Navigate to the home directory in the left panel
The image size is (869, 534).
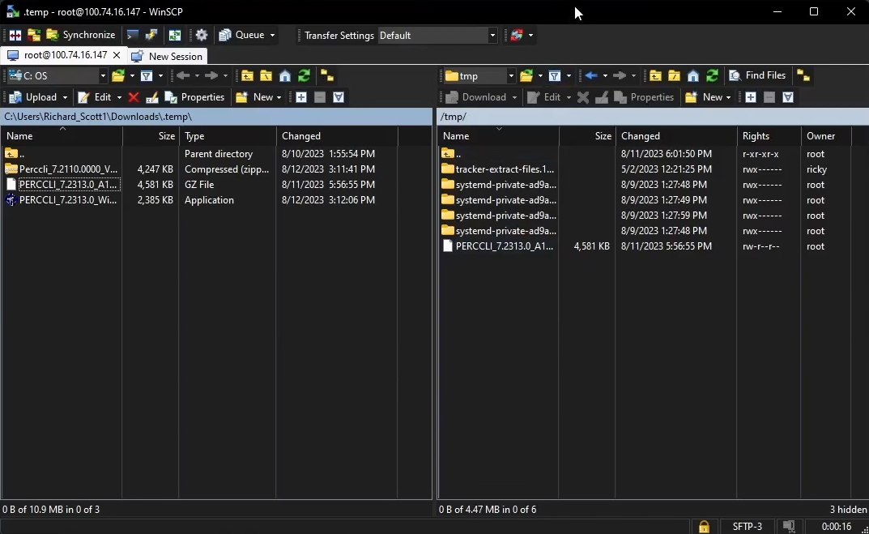285,75
